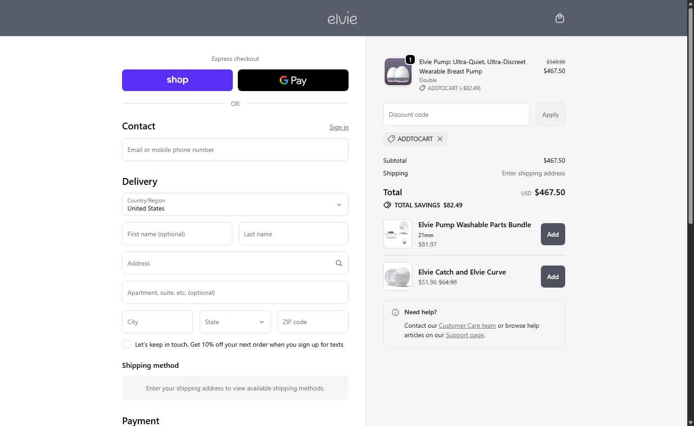The width and height of the screenshot is (694, 426).
Task: Add Elvie Pump Washable Parts Bundle
Action: 553,234
